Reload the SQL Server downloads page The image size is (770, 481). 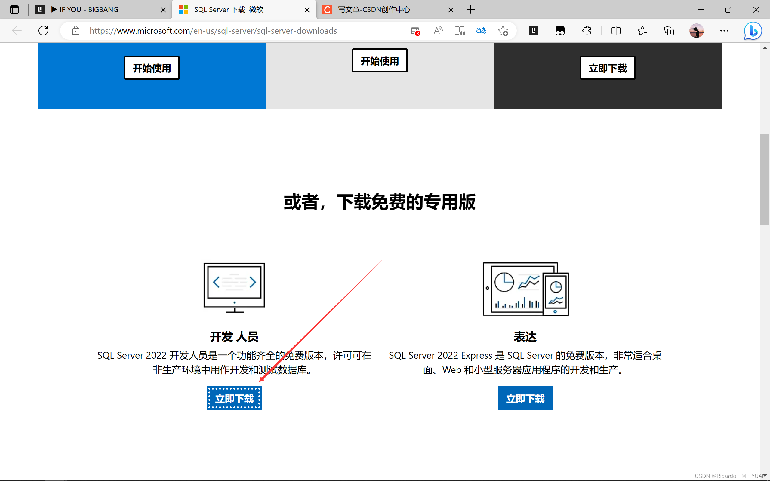43,31
